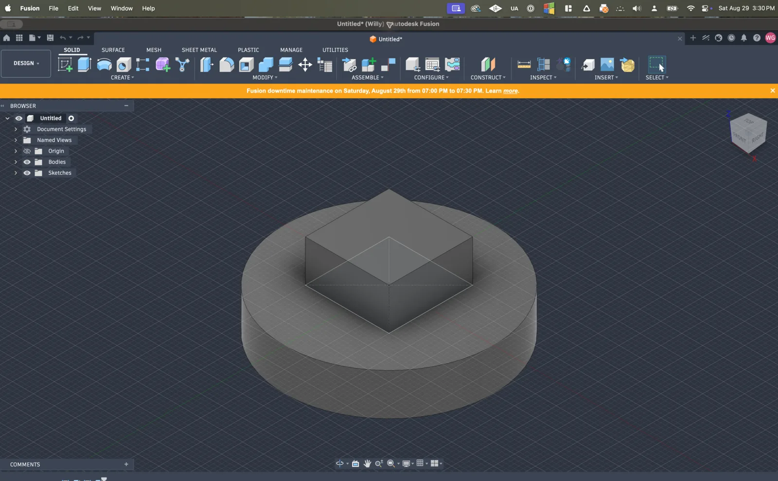Open macOS Wi-Fi status icon
This screenshot has height=481, width=778.
[x=690, y=8]
